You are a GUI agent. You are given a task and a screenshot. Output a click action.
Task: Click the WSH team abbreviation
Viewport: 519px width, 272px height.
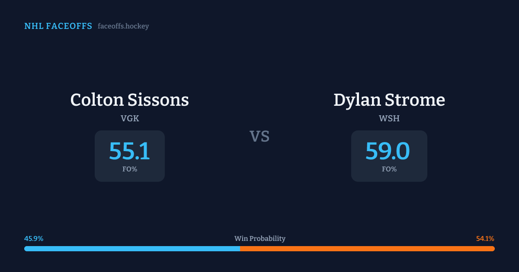[389, 118]
